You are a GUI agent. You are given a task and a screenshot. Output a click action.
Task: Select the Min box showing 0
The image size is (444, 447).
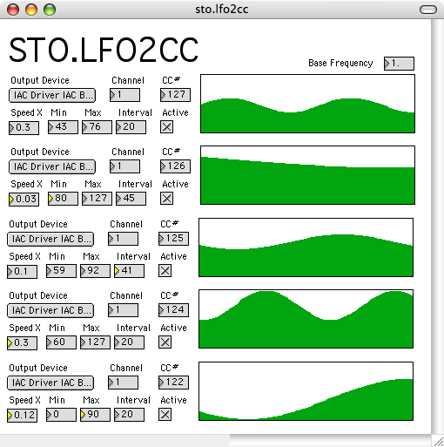(61, 415)
